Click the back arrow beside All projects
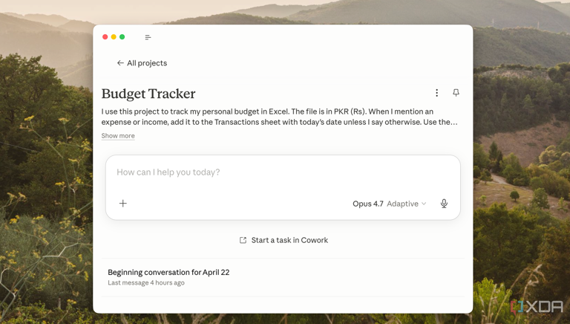 (120, 63)
